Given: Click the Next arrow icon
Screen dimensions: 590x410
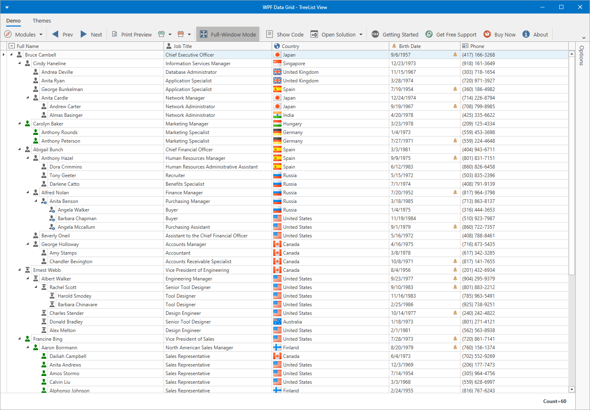Looking at the screenshot, I should coord(84,34).
